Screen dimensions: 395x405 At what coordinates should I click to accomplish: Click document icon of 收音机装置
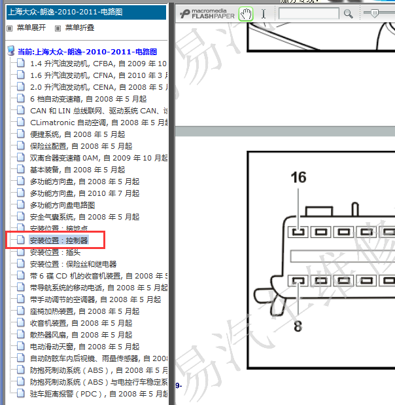(21, 322)
